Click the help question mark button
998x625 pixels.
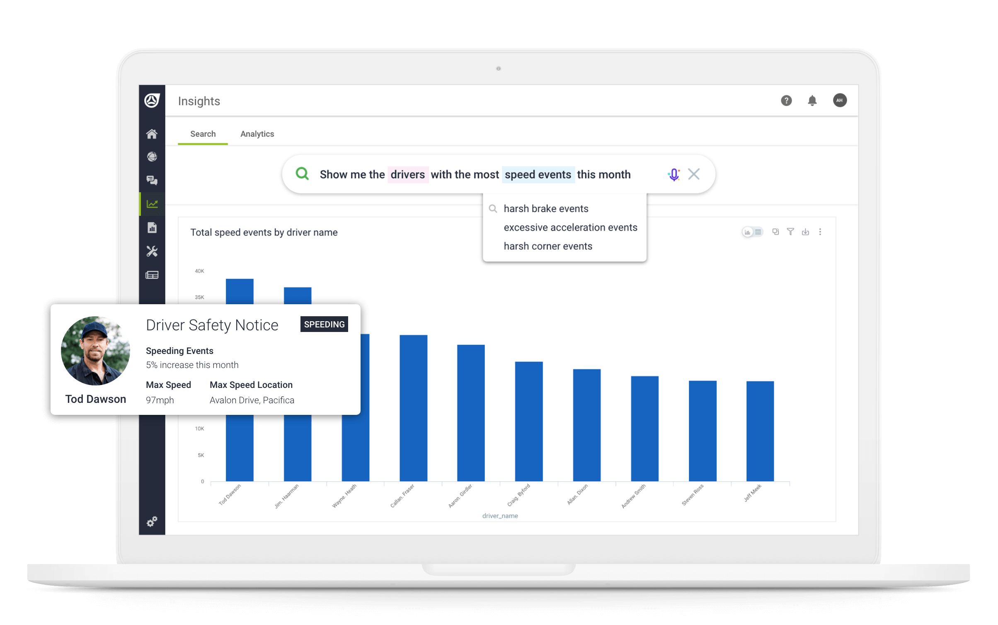[x=785, y=101]
